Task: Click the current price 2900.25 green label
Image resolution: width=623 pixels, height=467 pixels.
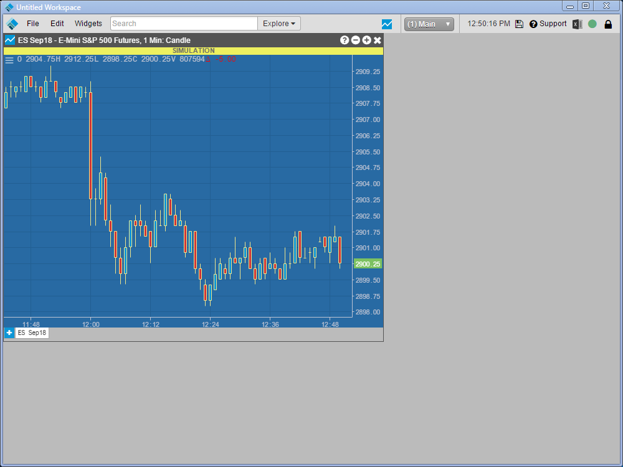Action: point(368,264)
